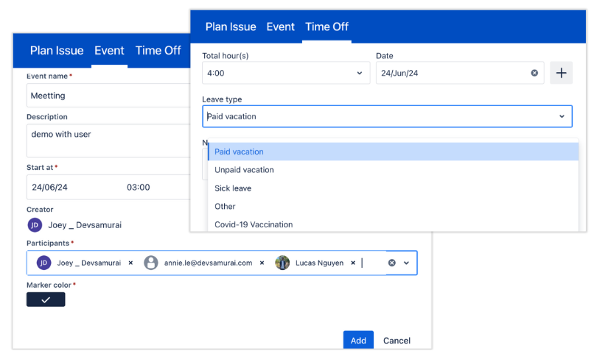597x362 pixels.
Task: Click the plus icon next to Date
Action: tap(561, 73)
